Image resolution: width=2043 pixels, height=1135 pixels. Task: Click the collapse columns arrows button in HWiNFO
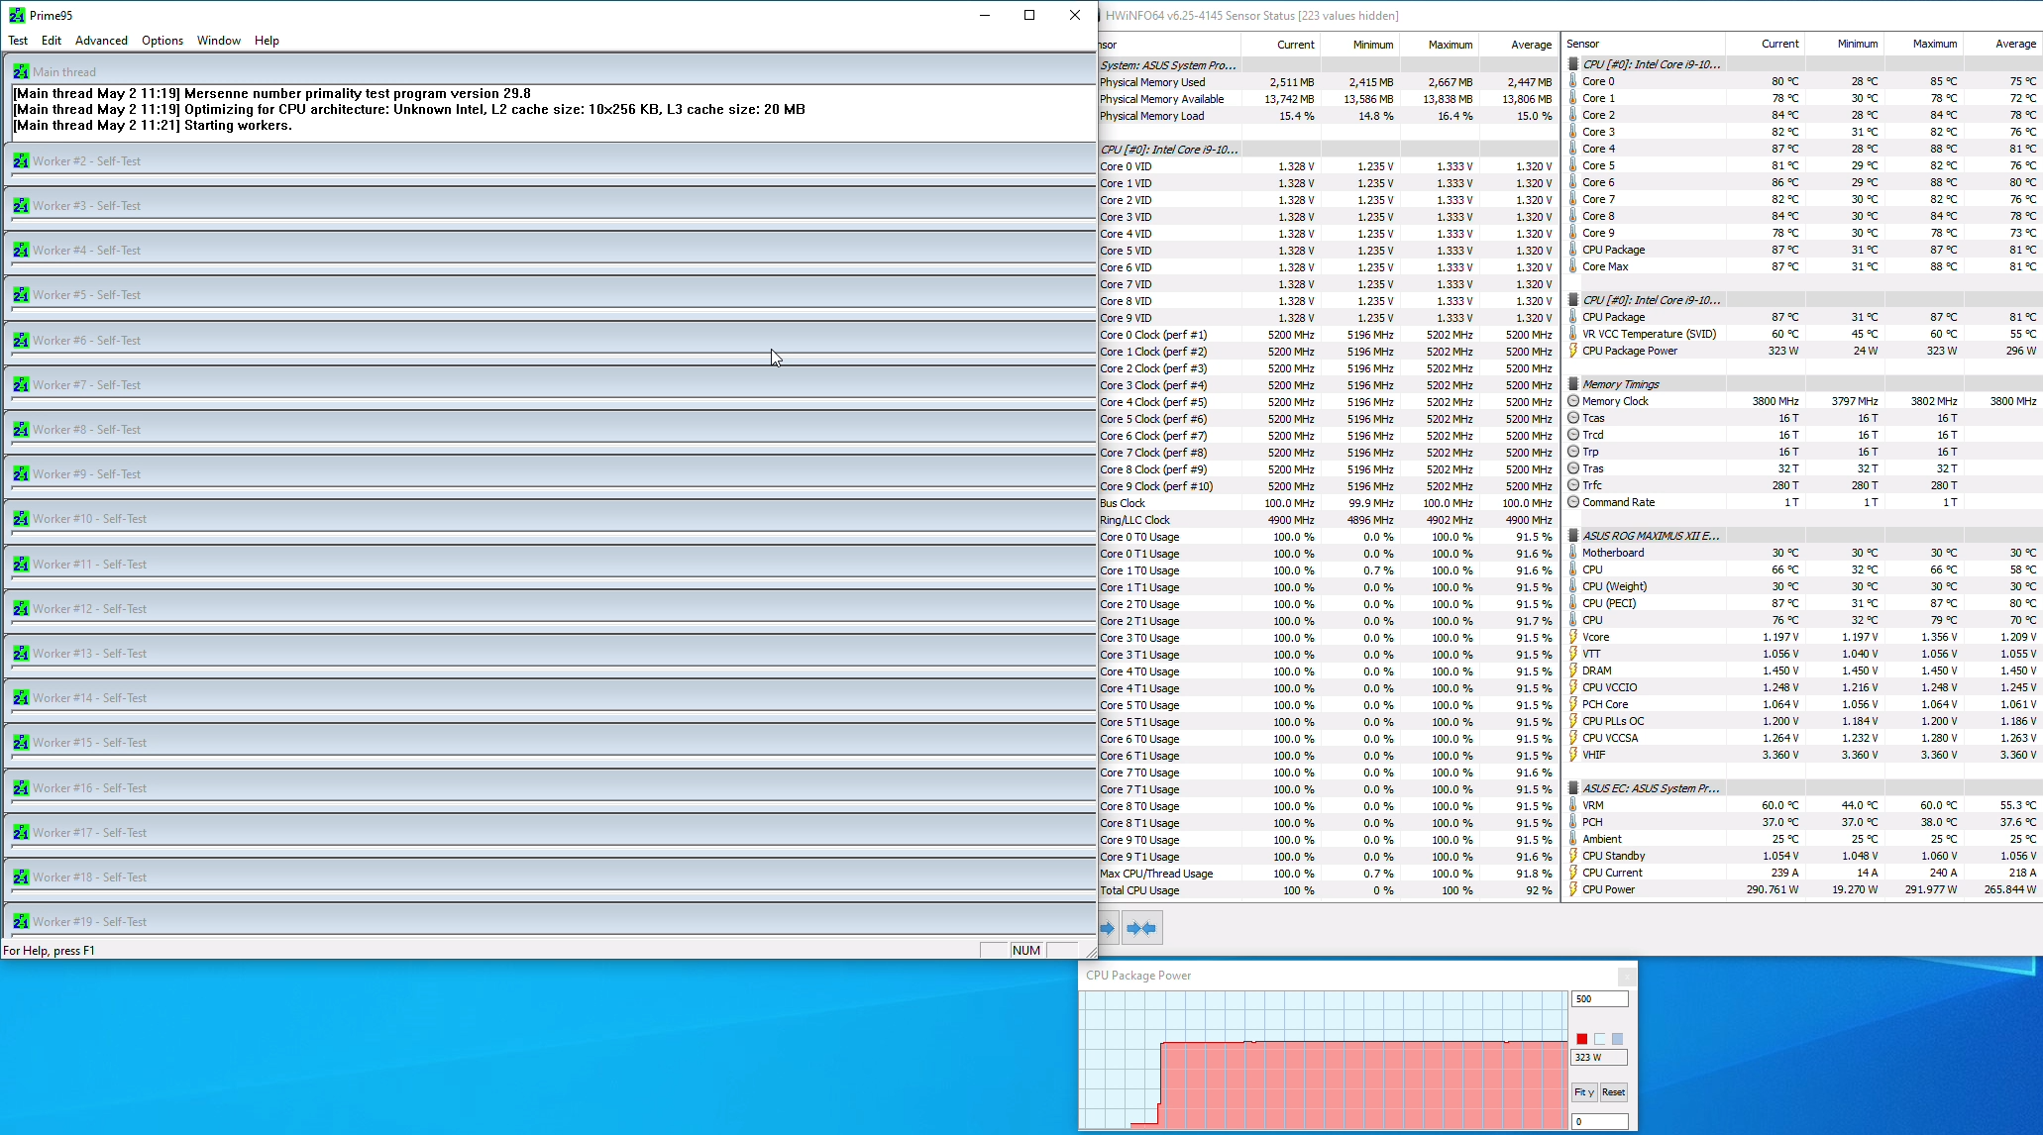1141,928
